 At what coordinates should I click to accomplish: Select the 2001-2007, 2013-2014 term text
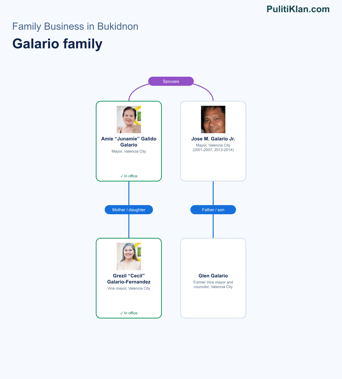213,150
